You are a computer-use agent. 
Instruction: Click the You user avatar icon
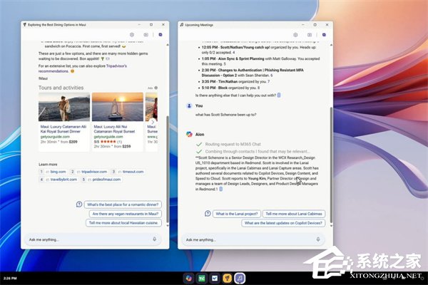[189, 106]
